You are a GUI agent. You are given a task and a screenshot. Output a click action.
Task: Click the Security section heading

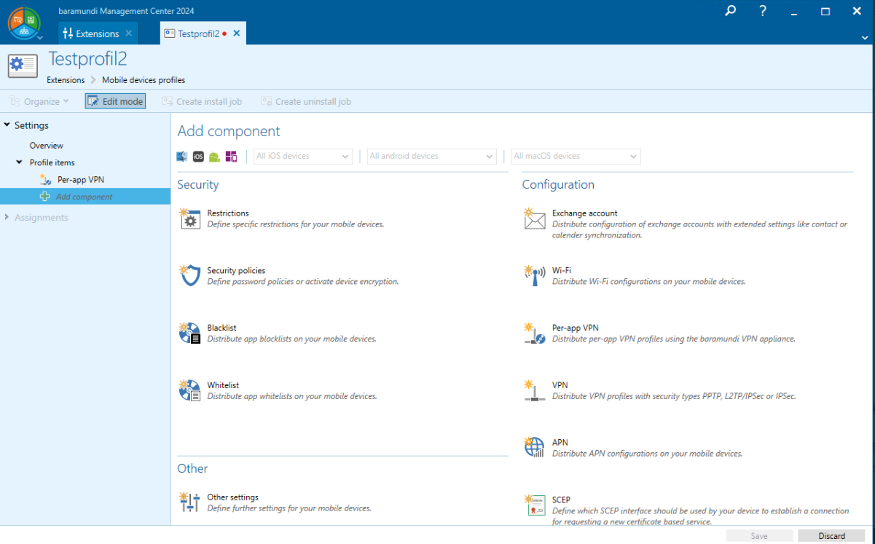click(x=198, y=185)
